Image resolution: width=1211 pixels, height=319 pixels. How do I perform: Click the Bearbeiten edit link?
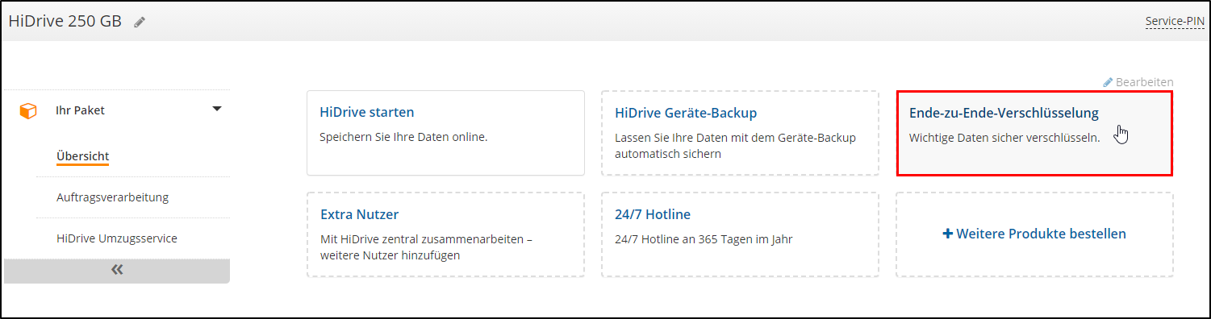[x=1144, y=82]
